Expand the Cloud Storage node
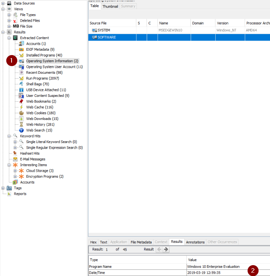The height and width of the screenshot is (276, 270). tap(15, 171)
